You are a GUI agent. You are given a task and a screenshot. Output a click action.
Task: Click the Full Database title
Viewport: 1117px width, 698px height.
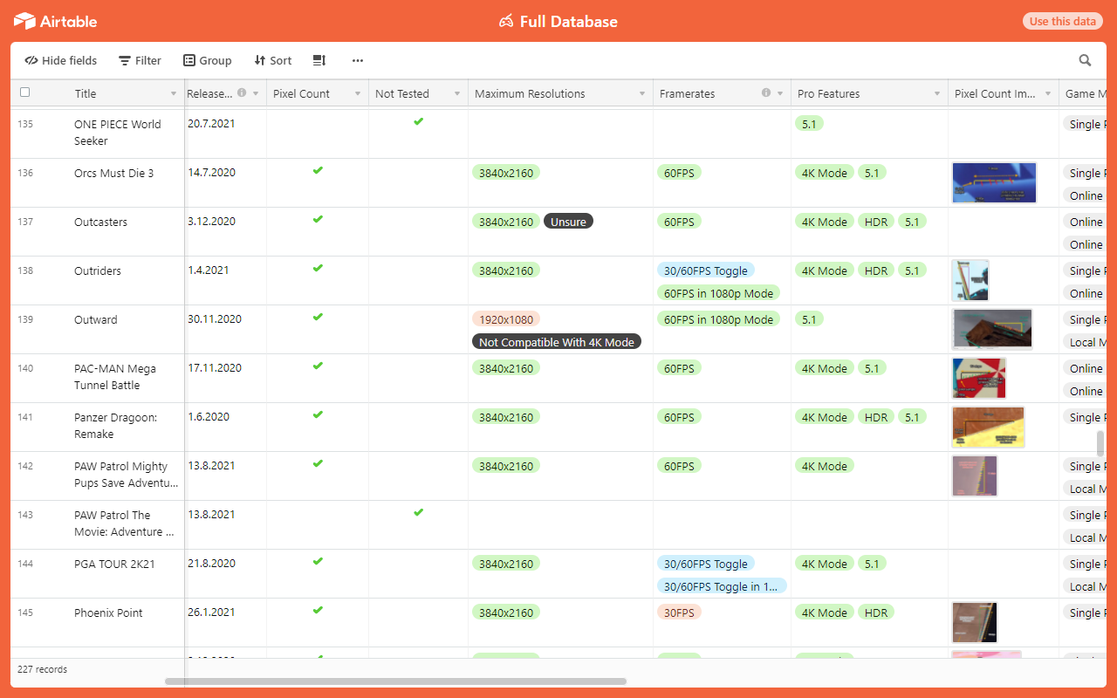[x=569, y=22]
